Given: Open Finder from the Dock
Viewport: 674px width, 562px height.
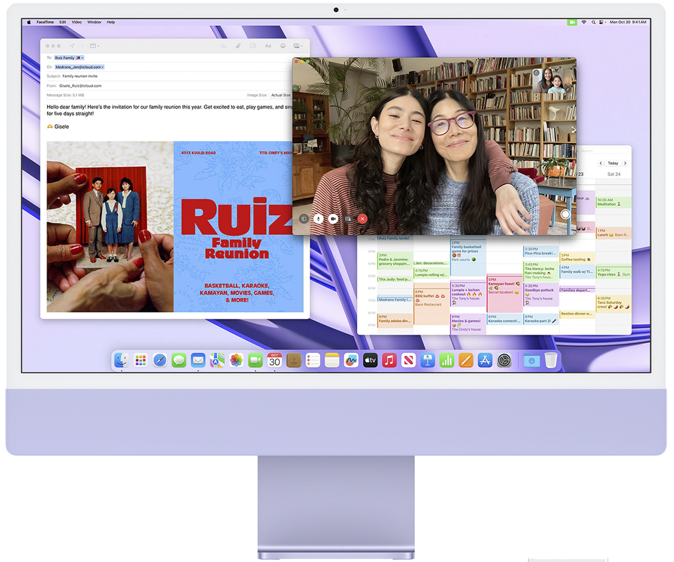Looking at the screenshot, I should 121,360.
